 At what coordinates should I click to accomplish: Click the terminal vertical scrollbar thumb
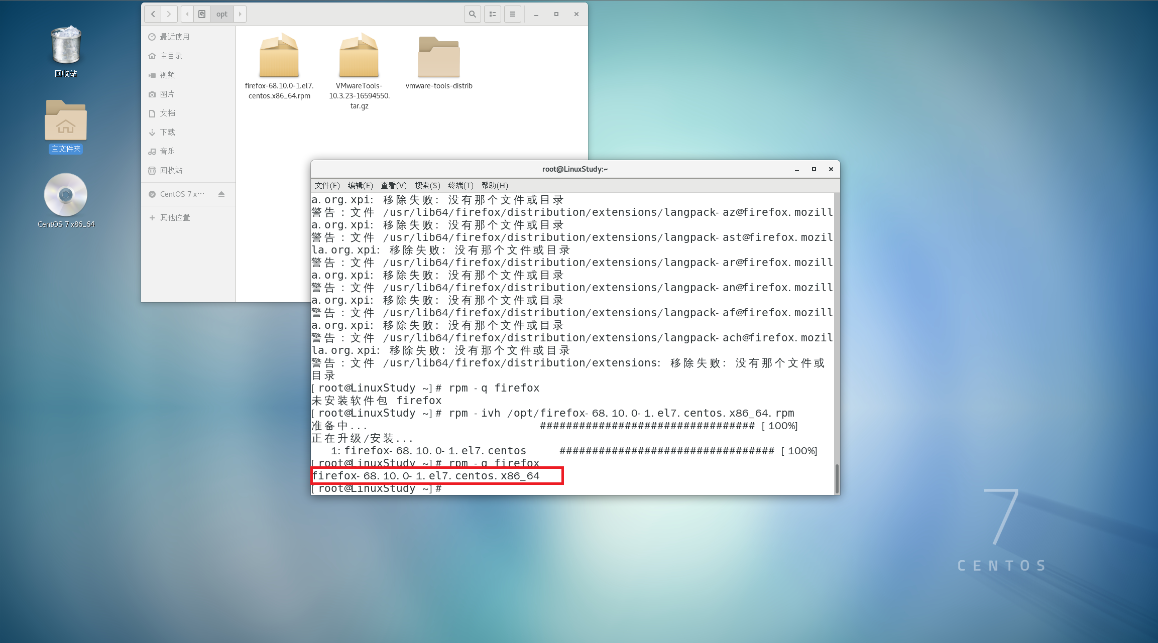tap(837, 478)
